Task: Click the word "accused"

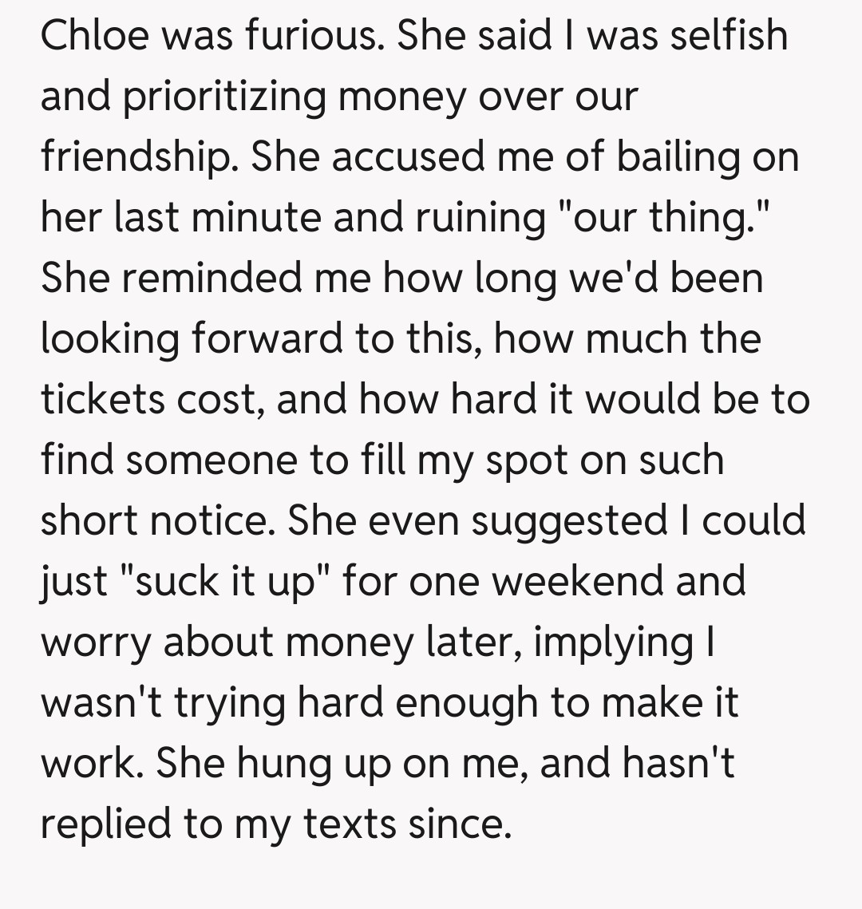Action: point(405,157)
